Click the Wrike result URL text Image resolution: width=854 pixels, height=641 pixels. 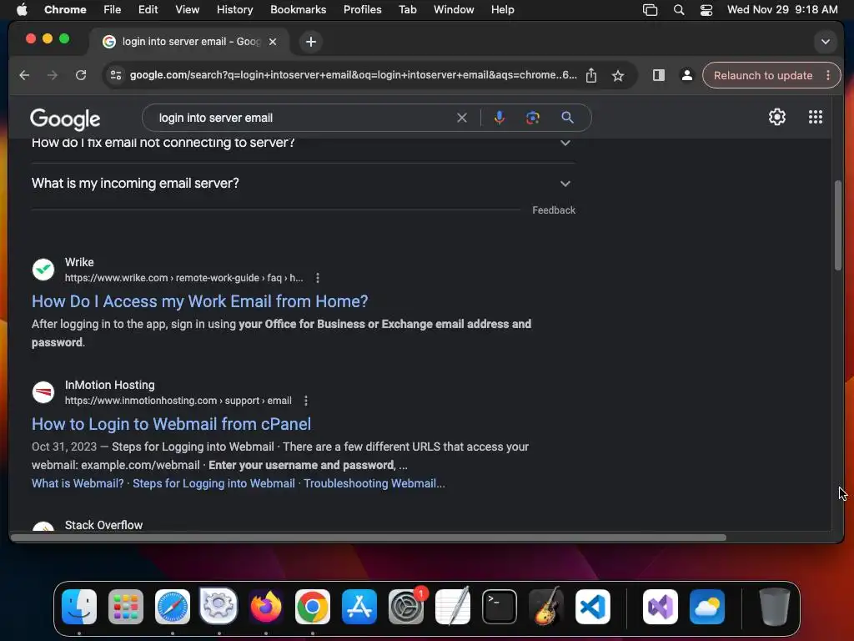pos(183,278)
